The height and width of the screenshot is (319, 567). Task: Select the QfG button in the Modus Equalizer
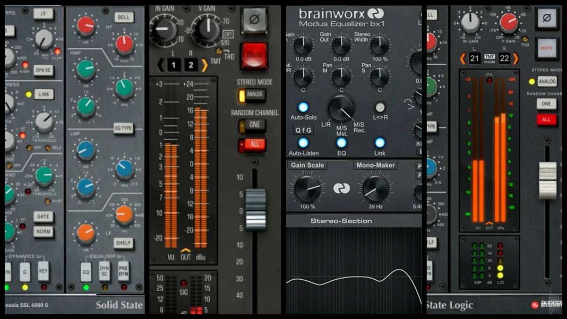click(303, 130)
